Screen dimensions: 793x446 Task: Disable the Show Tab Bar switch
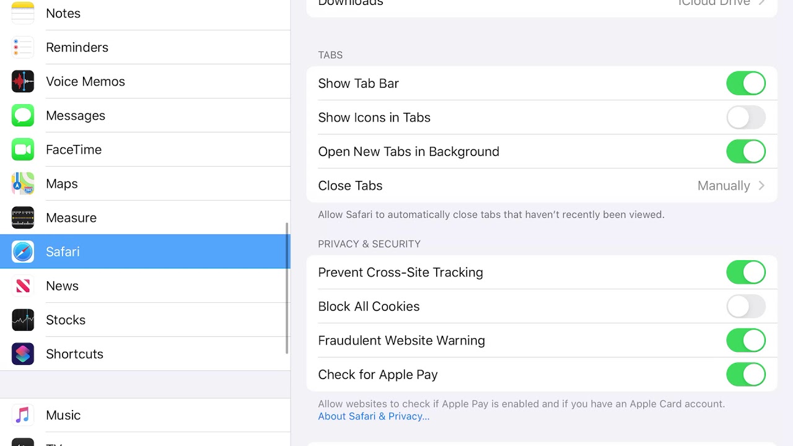[x=745, y=83]
